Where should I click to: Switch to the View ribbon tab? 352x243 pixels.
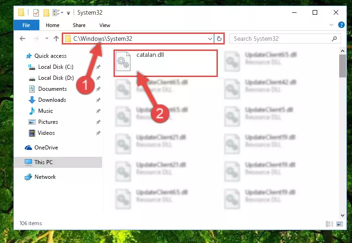(105, 25)
